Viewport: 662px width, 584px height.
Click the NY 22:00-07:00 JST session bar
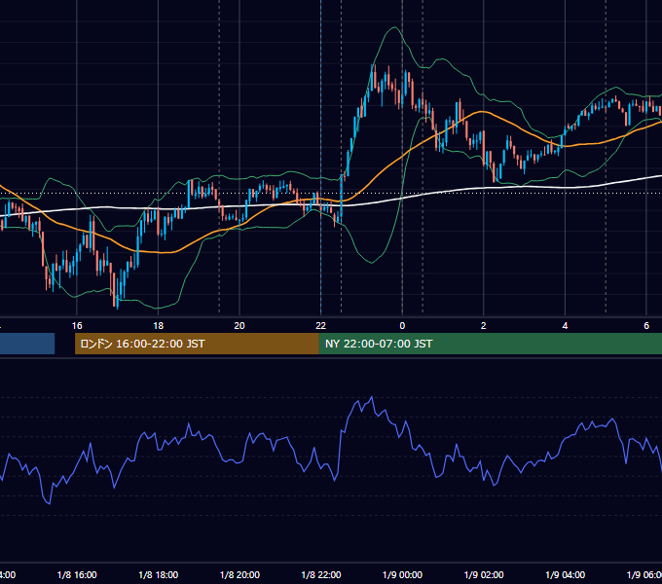pyautogui.click(x=490, y=344)
